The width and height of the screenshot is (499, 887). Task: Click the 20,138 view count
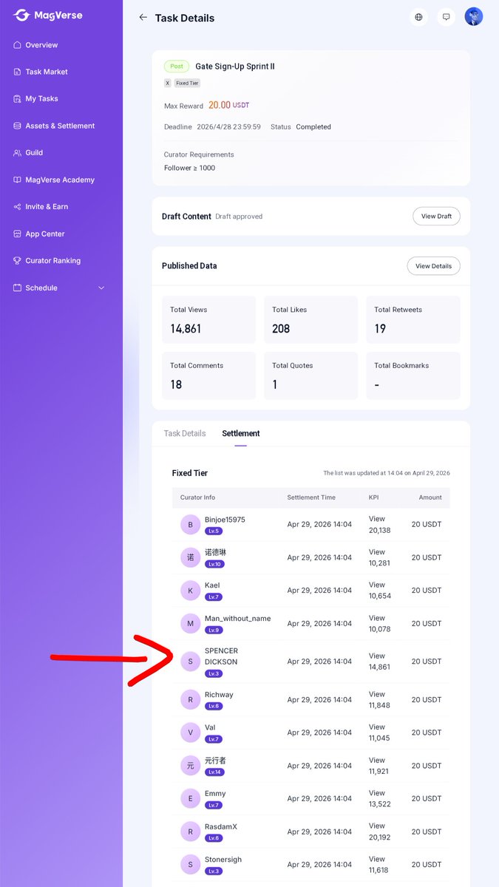tap(379, 530)
